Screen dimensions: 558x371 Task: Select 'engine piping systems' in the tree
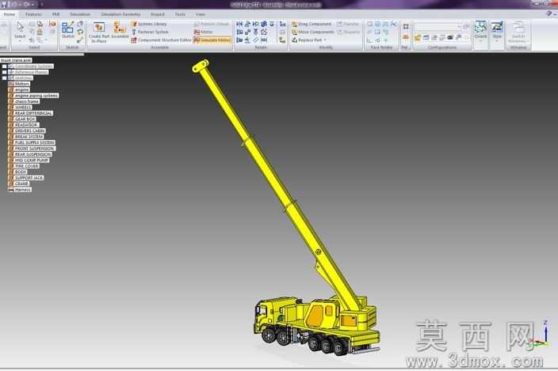(36, 96)
